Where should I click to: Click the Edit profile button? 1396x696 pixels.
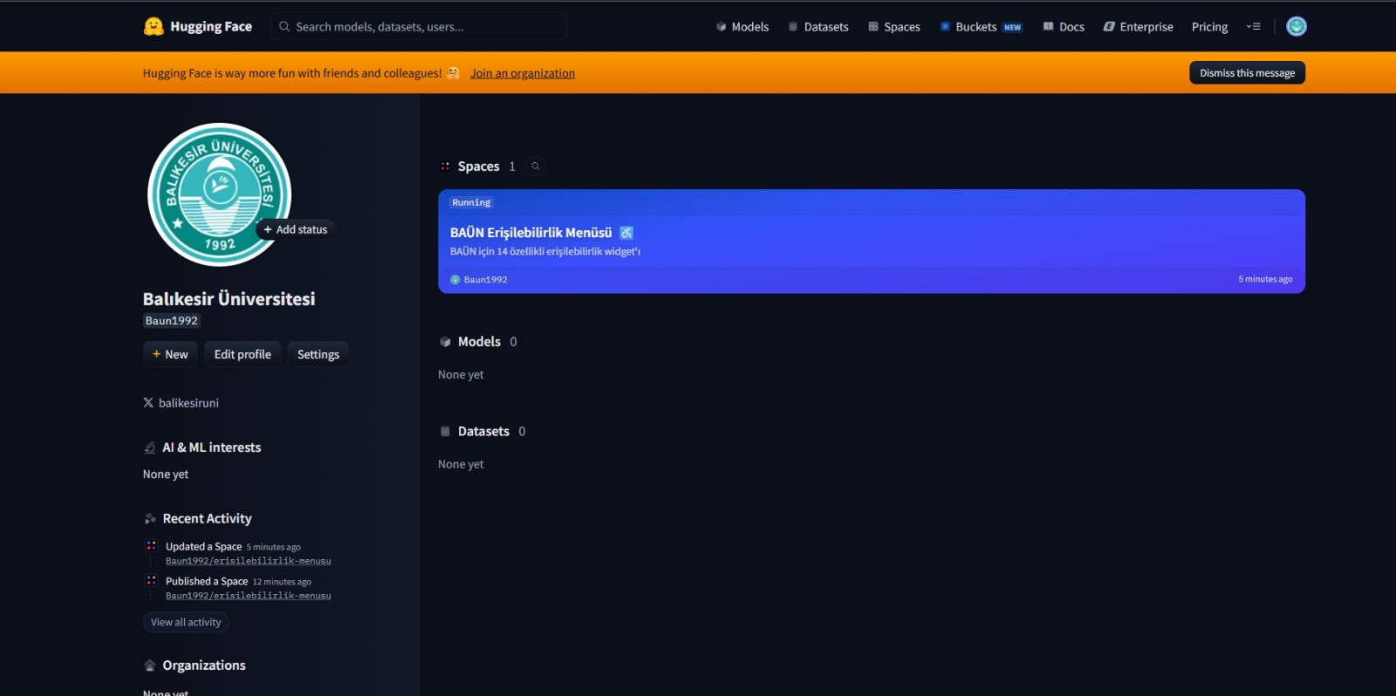(x=243, y=354)
